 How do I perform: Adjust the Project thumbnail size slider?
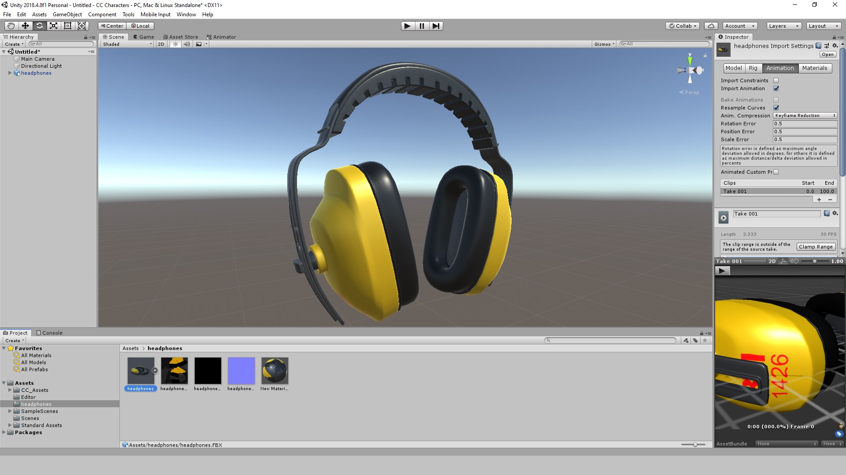coord(694,445)
